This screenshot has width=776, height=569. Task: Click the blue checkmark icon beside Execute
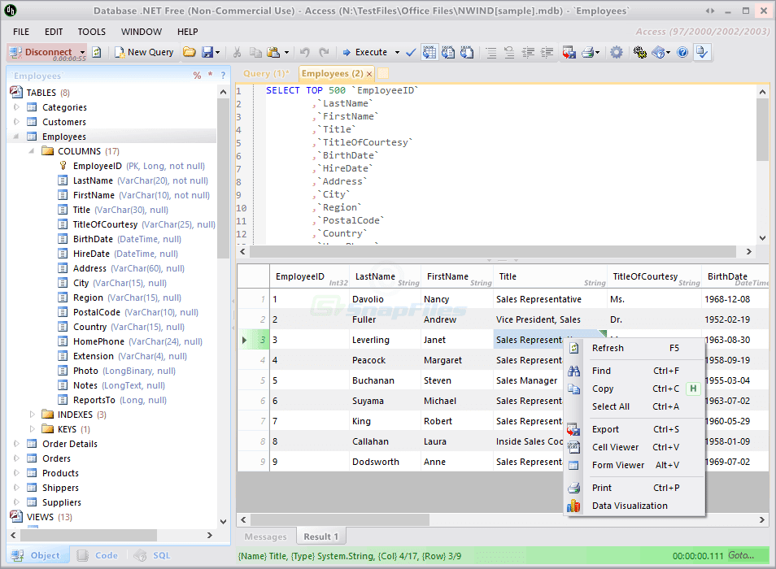pyautogui.click(x=411, y=52)
